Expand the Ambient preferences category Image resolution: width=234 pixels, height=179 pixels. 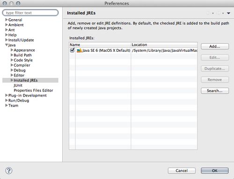7,25
